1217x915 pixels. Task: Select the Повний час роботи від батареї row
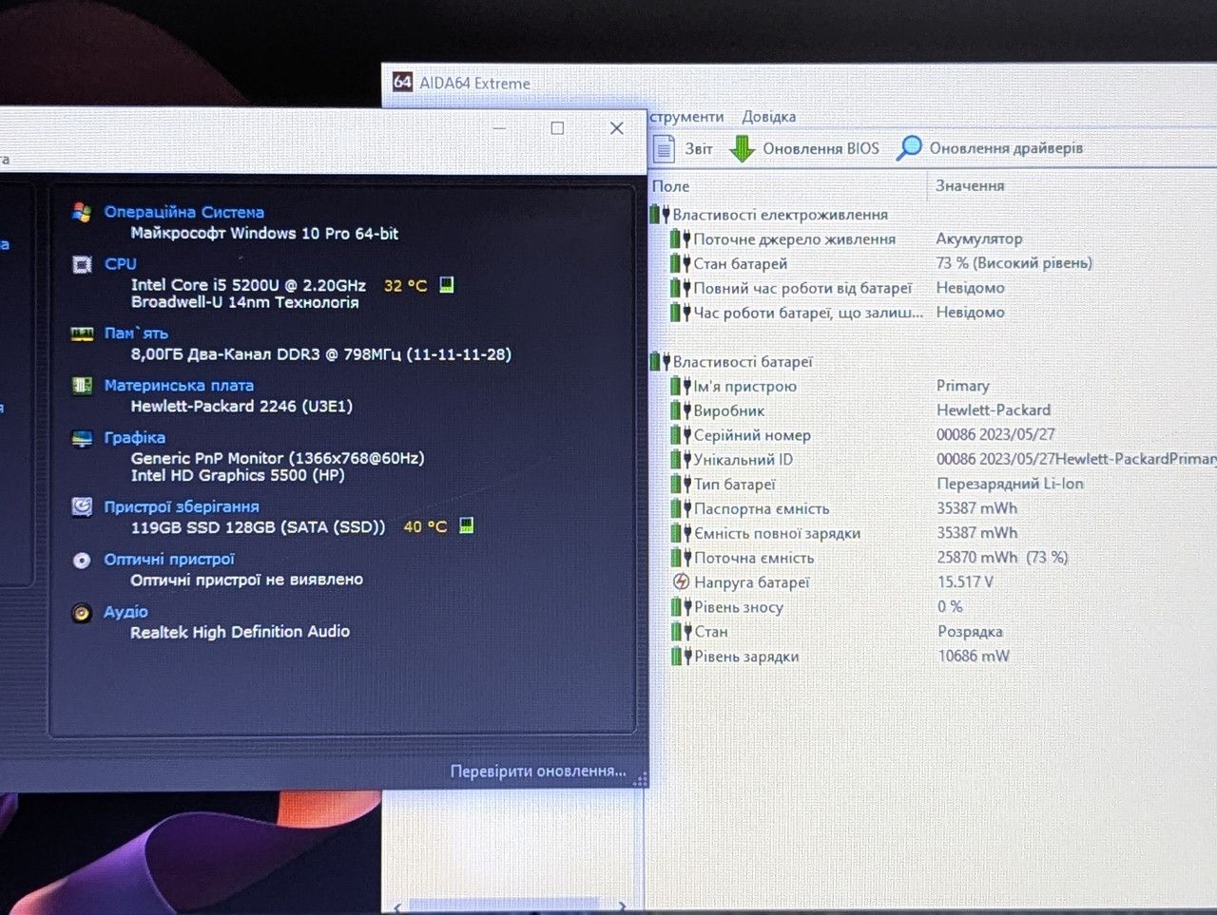tap(932, 288)
